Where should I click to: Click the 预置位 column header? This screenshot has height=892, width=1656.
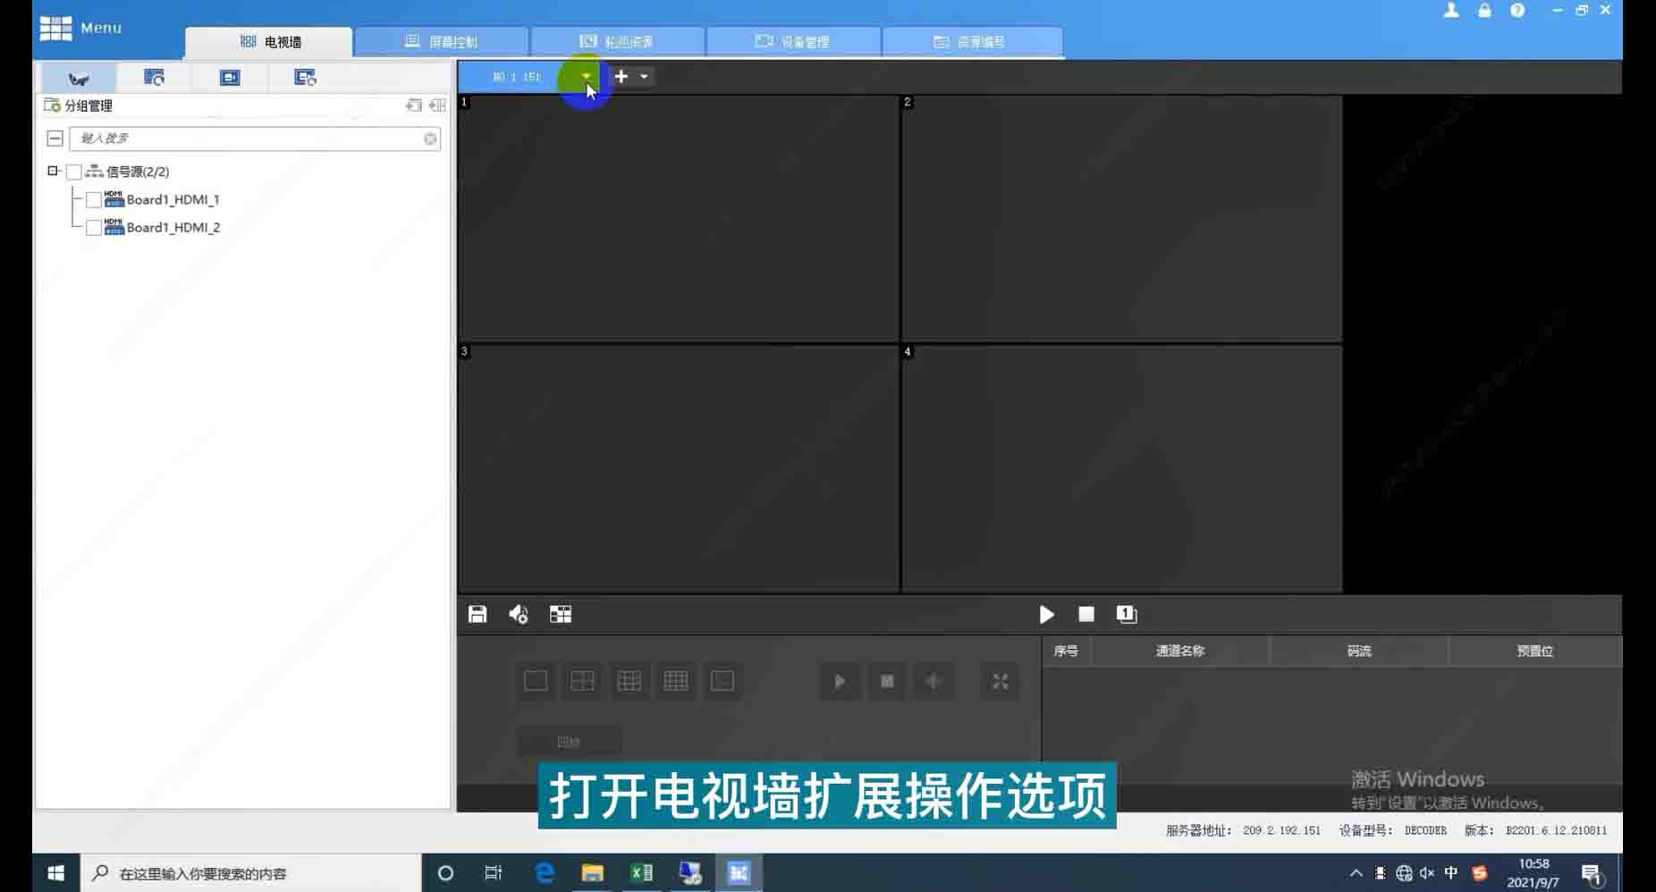[1535, 651]
